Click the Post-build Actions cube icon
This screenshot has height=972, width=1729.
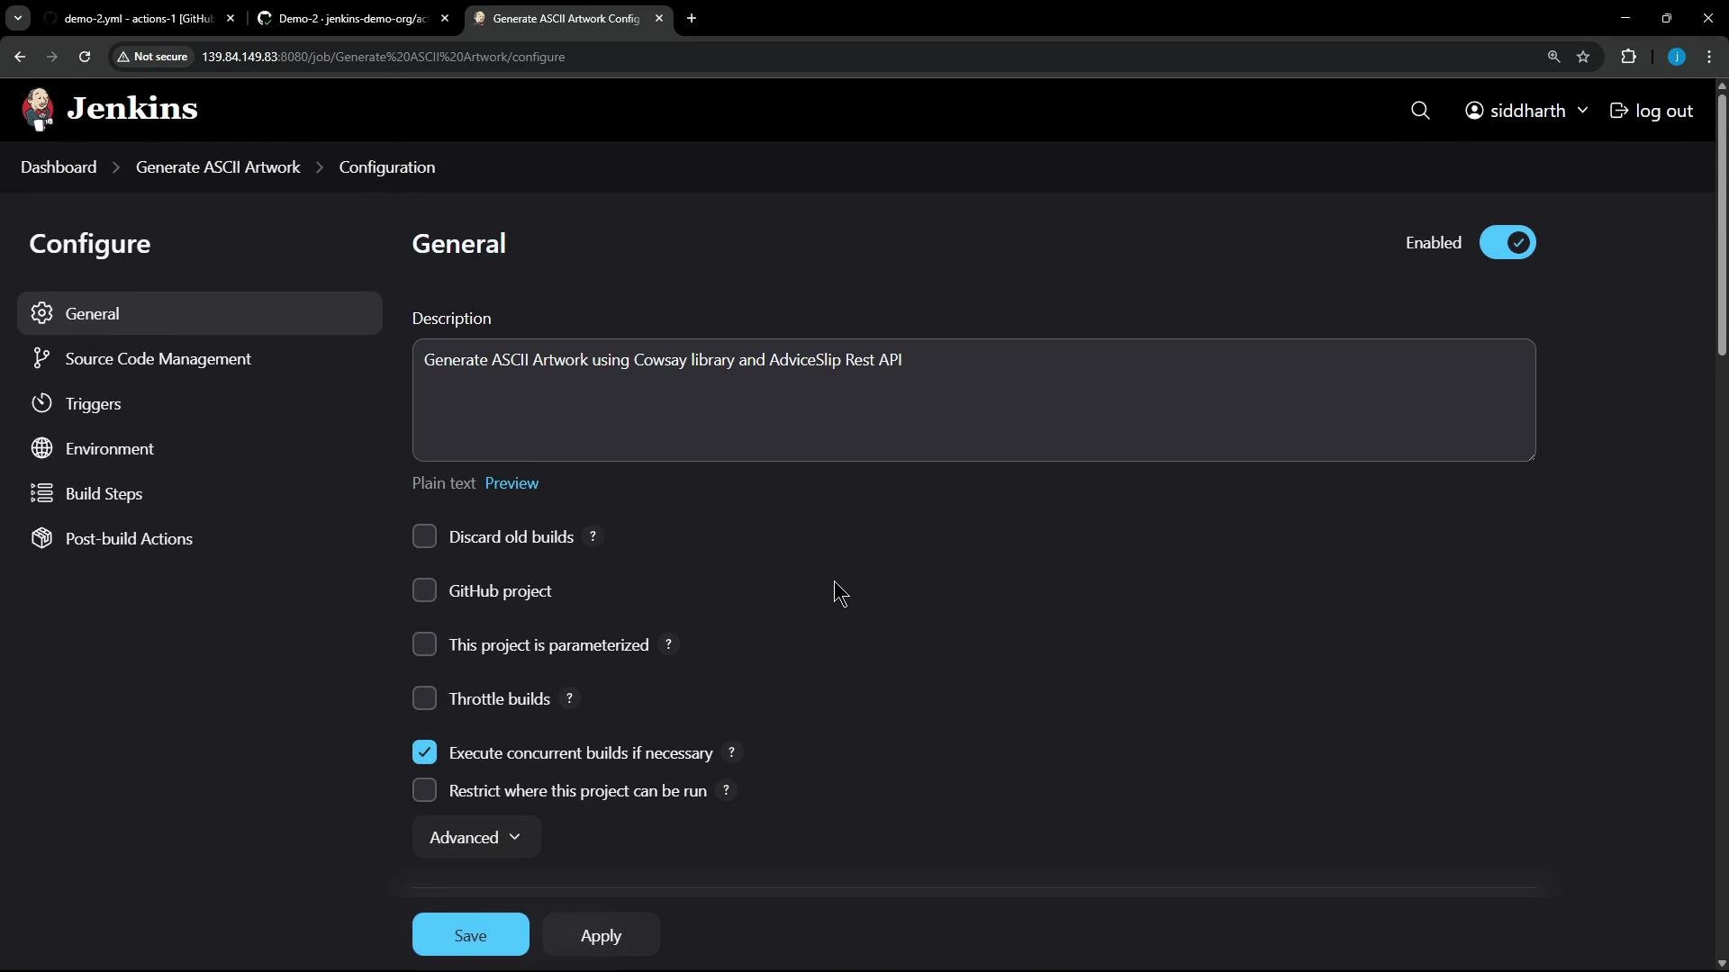(41, 538)
